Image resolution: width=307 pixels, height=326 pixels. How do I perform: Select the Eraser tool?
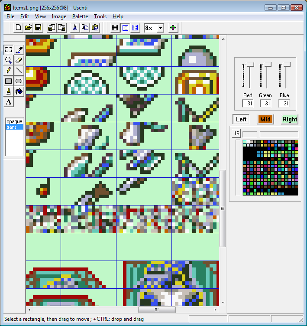pos(19,60)
